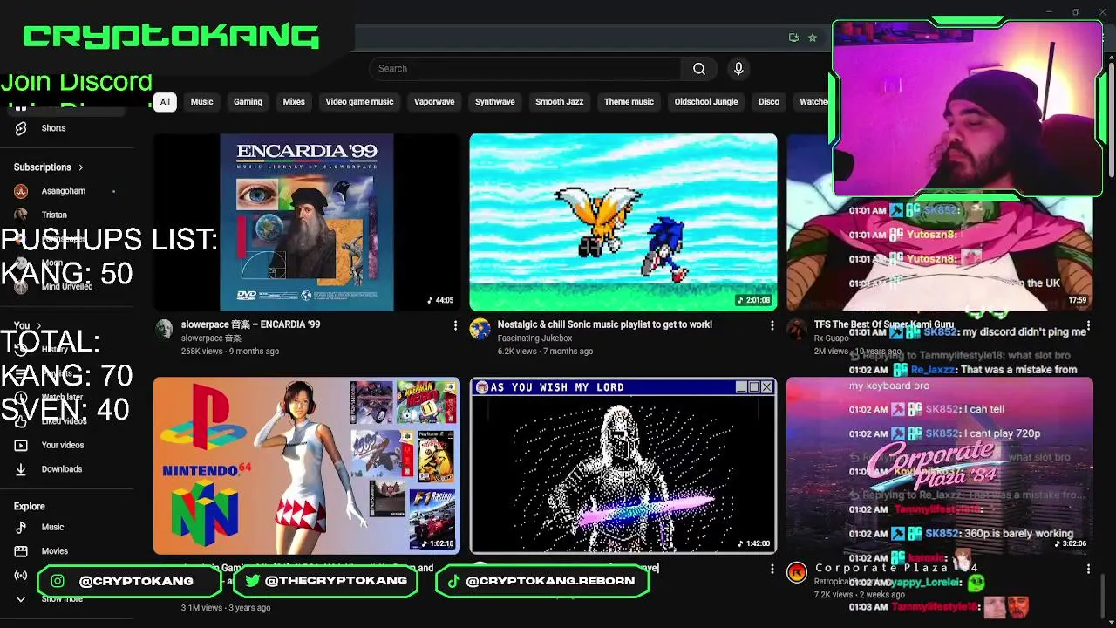1116x628 pixels.
Task: Open the Fascinating Jukebox channel avatar
Action: (480, 329)
